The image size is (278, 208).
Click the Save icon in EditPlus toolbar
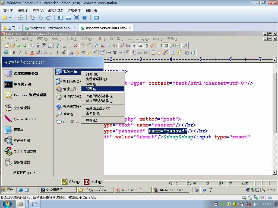(x=18, y=45)
